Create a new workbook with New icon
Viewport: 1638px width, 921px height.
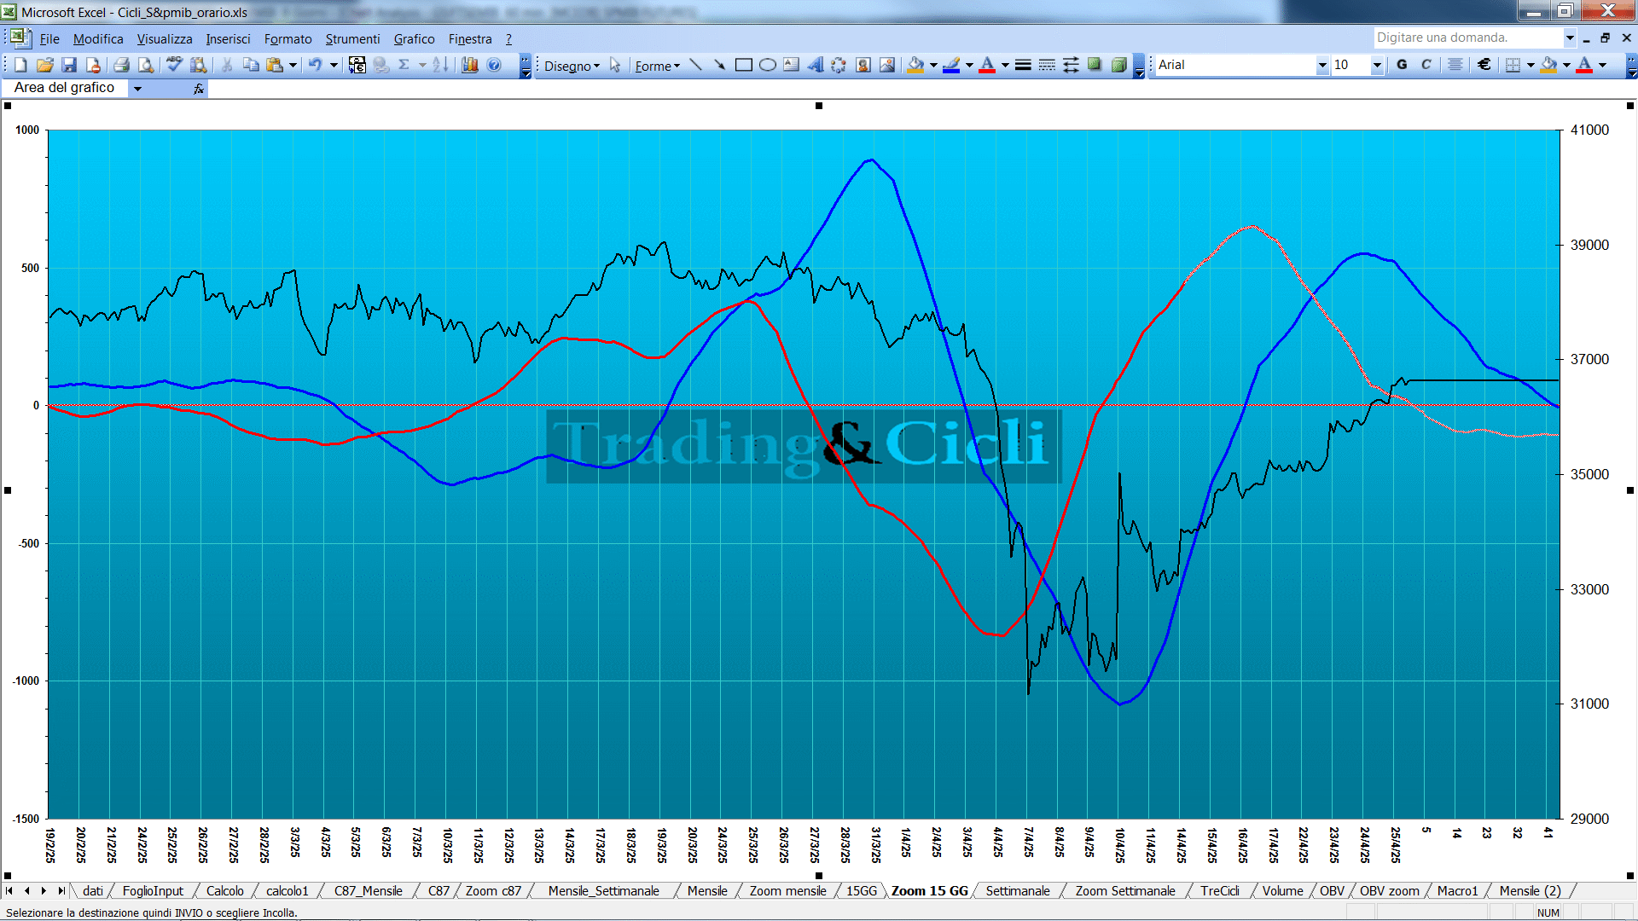point(21,65)
